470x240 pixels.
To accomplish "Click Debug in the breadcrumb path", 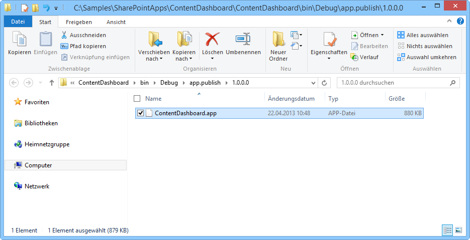I will (x=169, y=83).
